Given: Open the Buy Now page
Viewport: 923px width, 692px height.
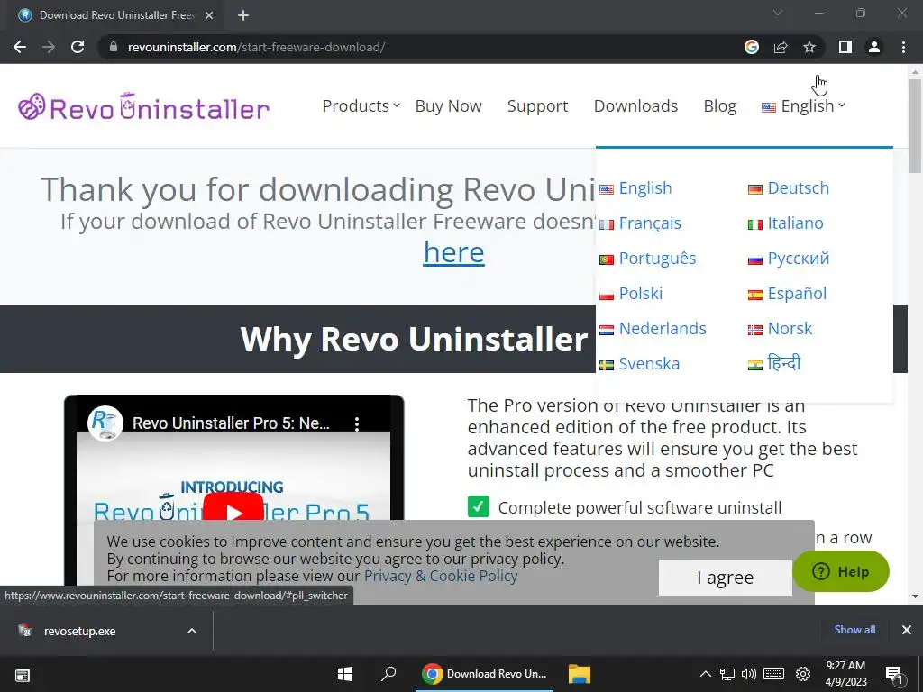Looking at the screenshot, I should (x=449, y=106).
